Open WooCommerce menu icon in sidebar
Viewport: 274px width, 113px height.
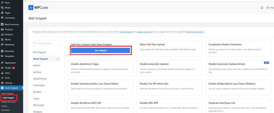tap(2, 24)
